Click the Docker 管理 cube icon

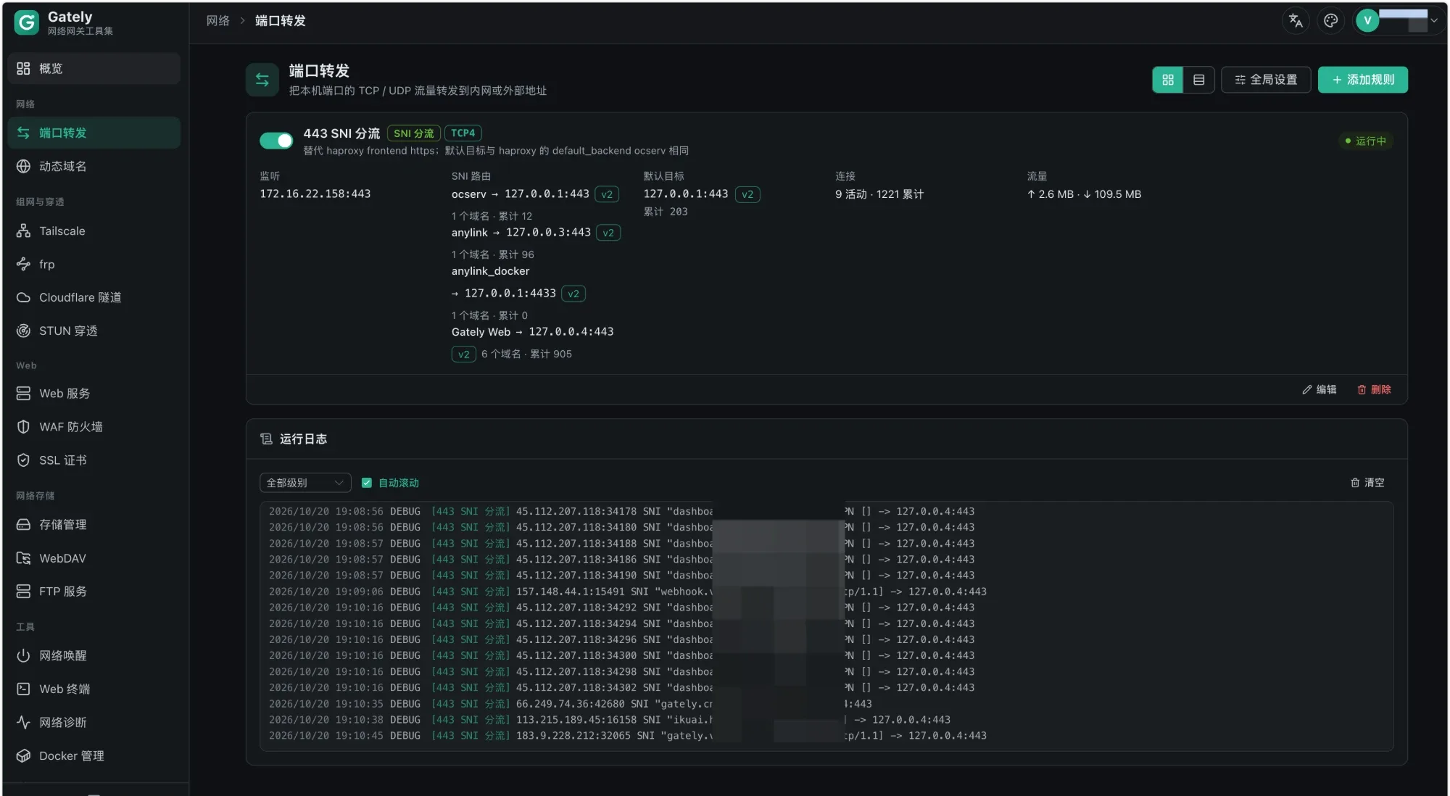[23, 756]
